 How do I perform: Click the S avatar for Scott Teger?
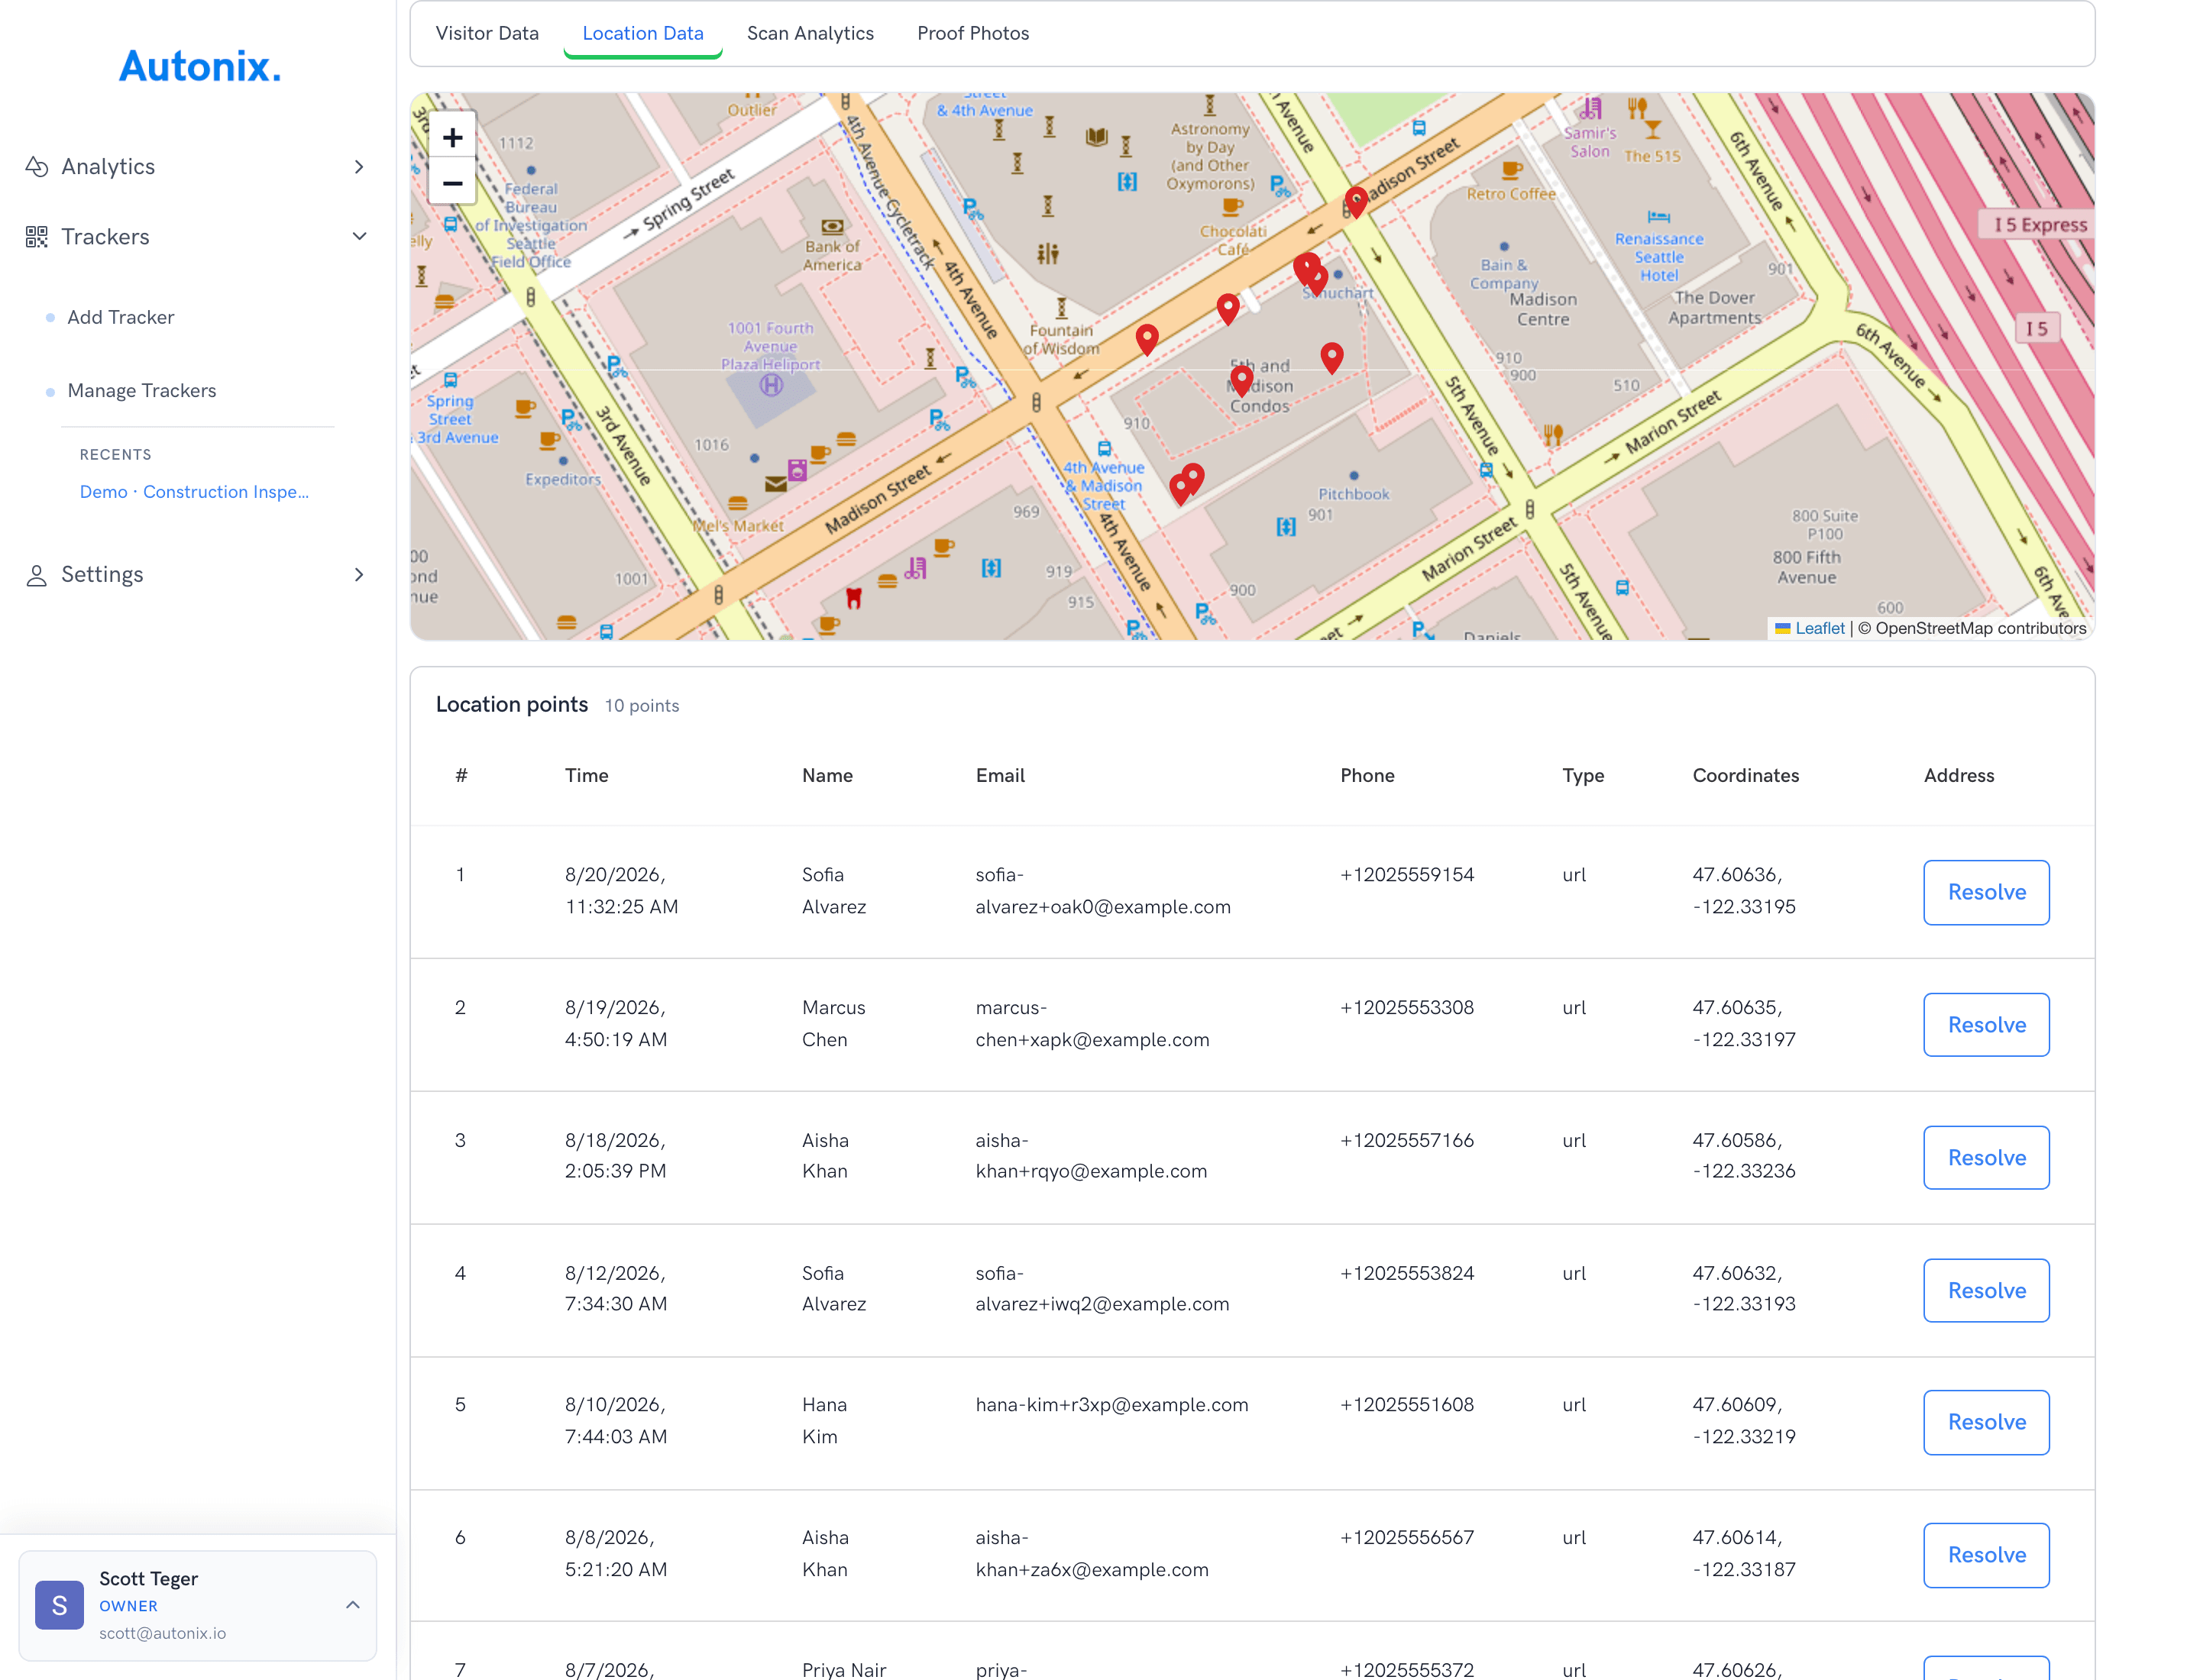pos(59,1606)
